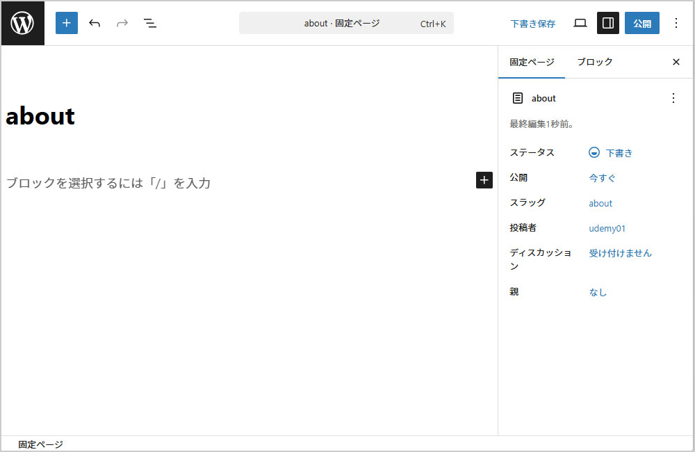Click the 公開 publish button
The image size is (695, 452).
coord(642,23)
